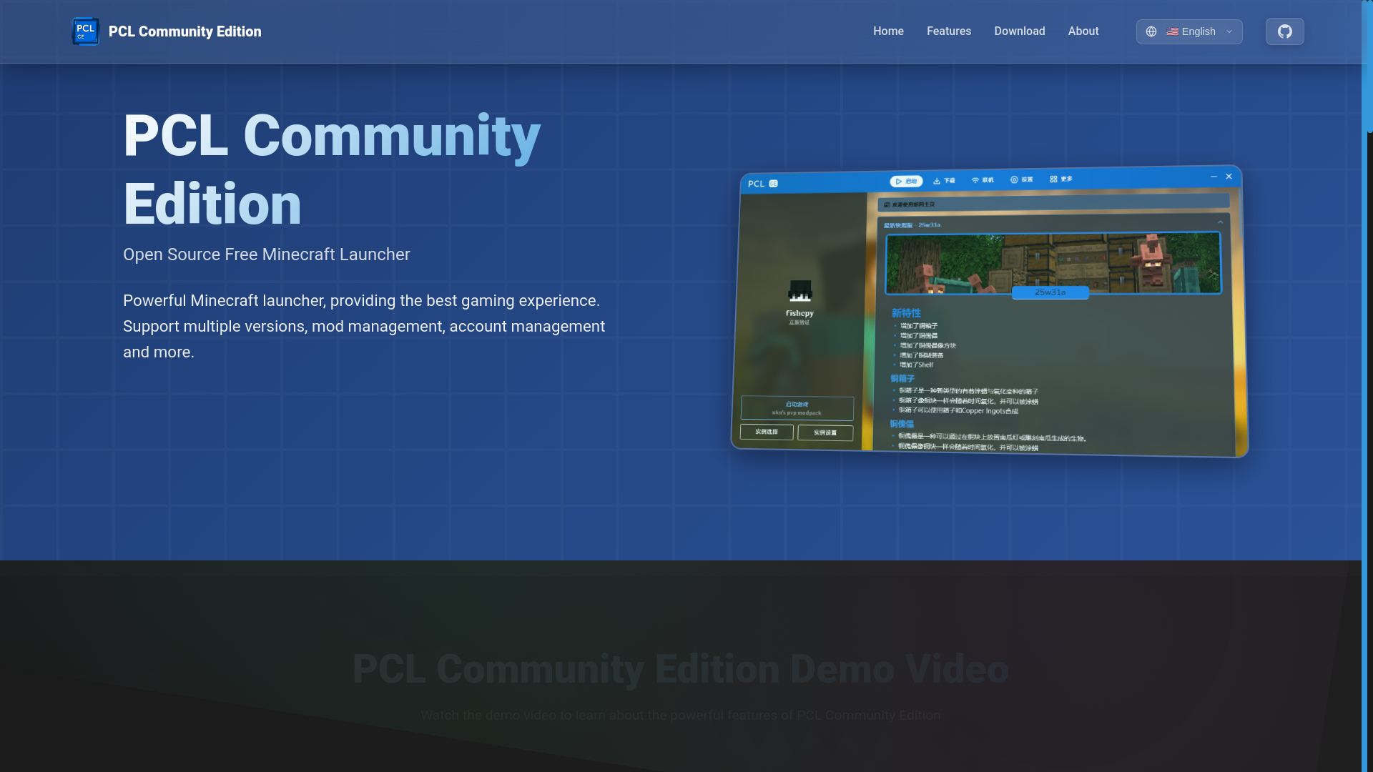
Task: Click the page vertical scrollbar thumb
Action: [x=1369, y=66]
